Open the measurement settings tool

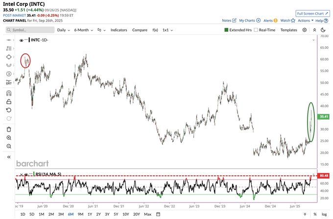9,82
